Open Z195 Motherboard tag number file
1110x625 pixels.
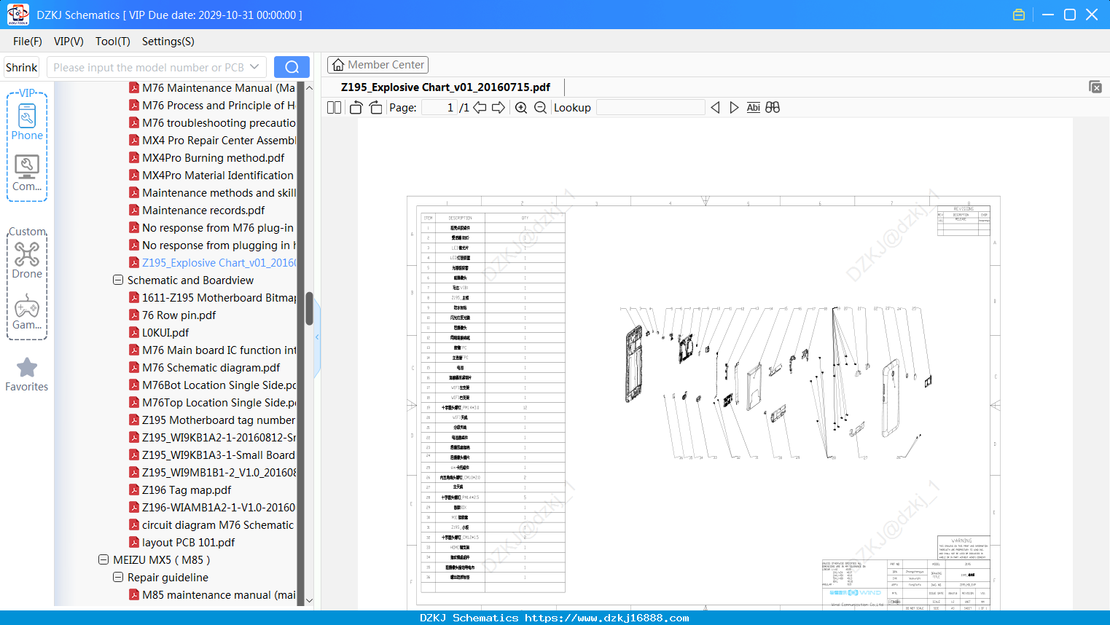tap(212, 420)
